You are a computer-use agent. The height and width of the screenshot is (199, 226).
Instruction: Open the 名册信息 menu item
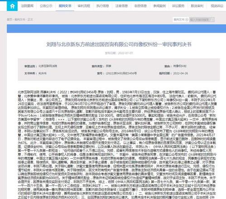(140, 6)
